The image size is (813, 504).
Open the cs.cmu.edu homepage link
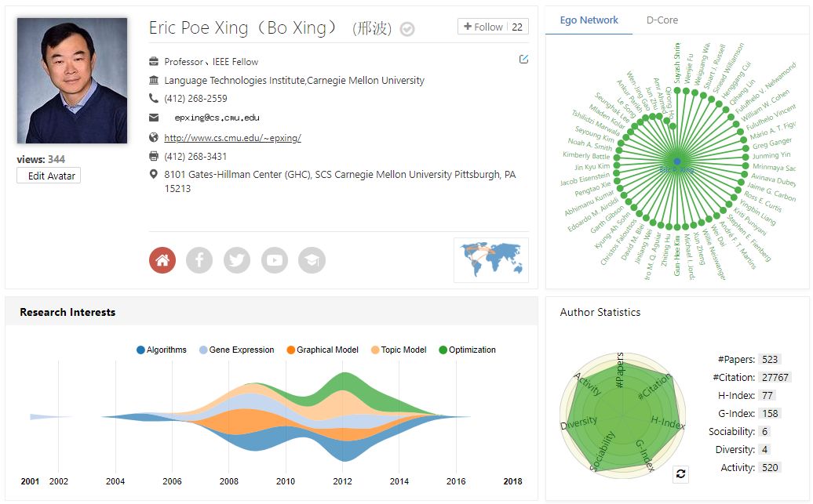232,138
